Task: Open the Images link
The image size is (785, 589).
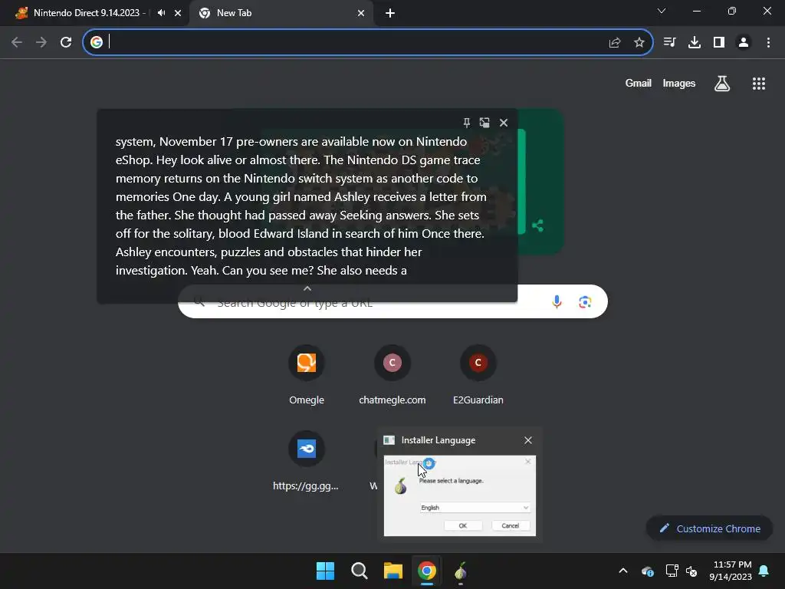Action: [x=679, y=83]
